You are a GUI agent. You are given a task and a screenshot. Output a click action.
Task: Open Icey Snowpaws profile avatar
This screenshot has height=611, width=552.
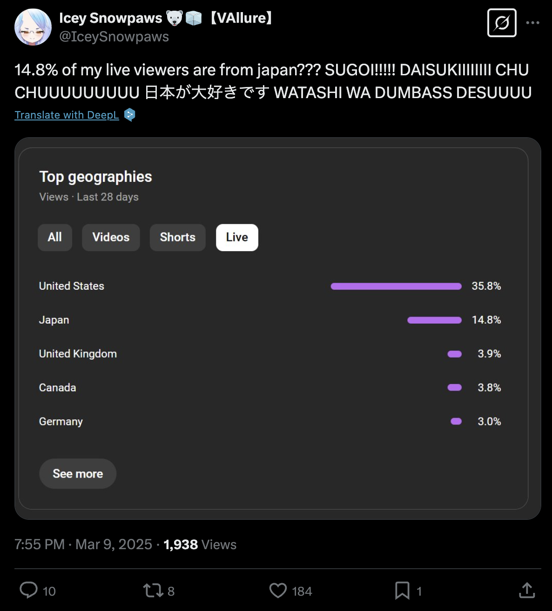click(x=33, y=27)
